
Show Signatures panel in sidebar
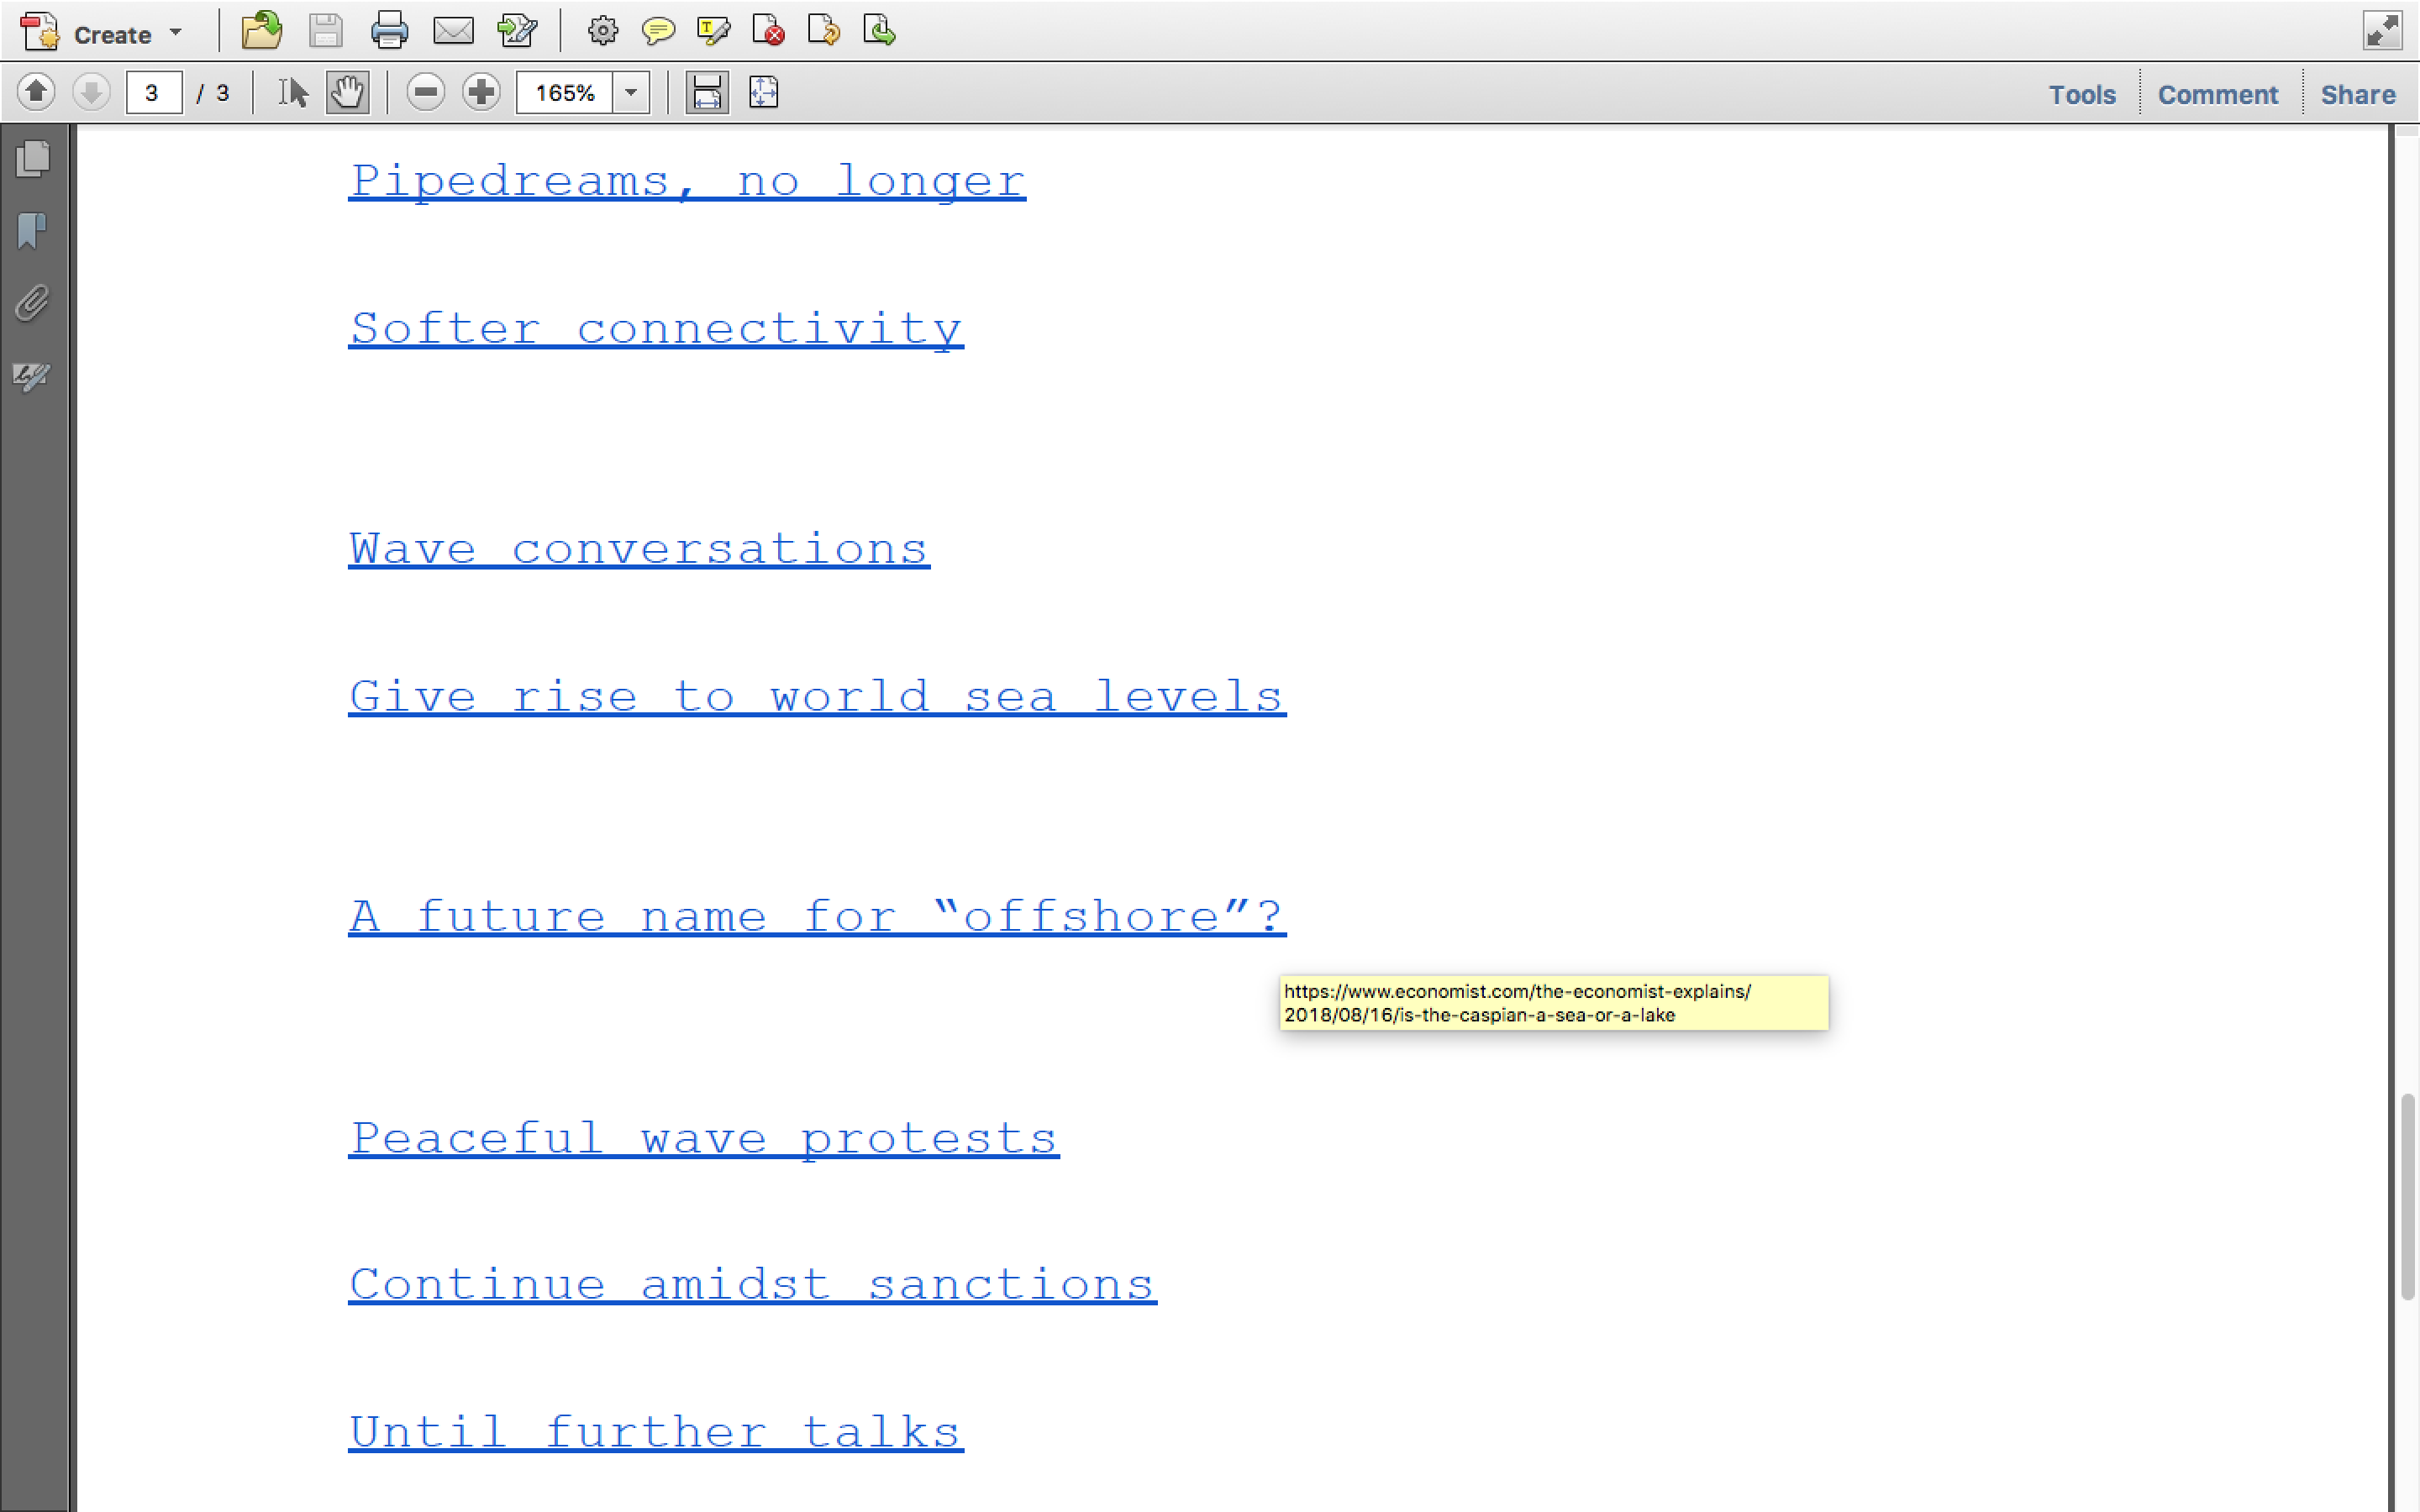33,376
